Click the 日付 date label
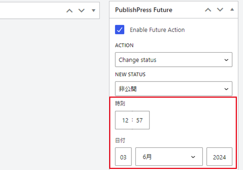This screenshot has width=243, height=170. pos(120,140)
